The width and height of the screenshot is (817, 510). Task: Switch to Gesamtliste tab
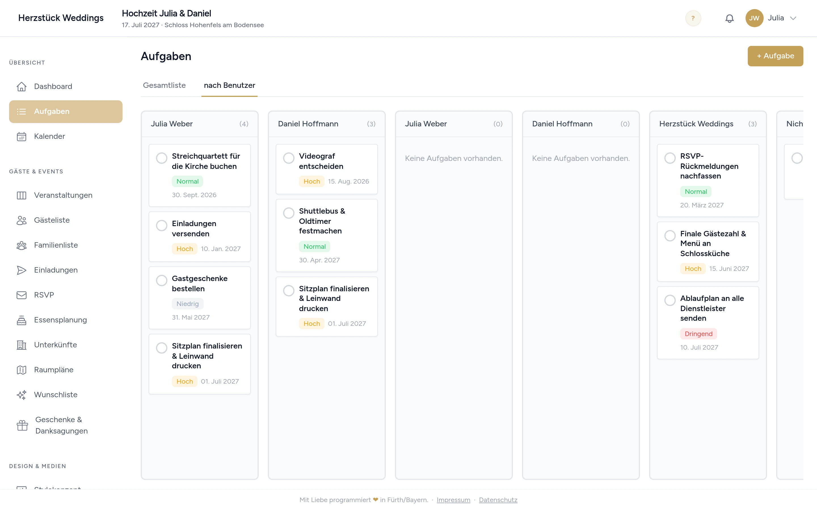[164, 85]
